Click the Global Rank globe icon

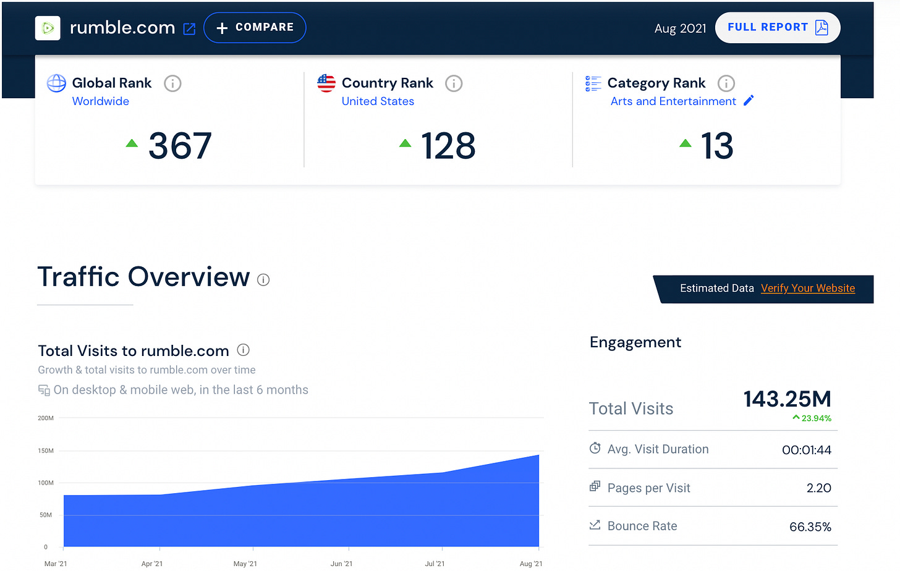point(56,83)
